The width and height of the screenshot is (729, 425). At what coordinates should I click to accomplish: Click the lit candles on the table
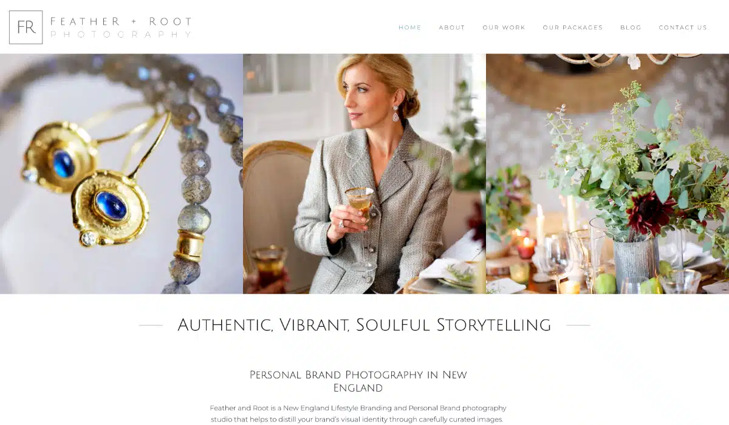(x=526, y=244)
